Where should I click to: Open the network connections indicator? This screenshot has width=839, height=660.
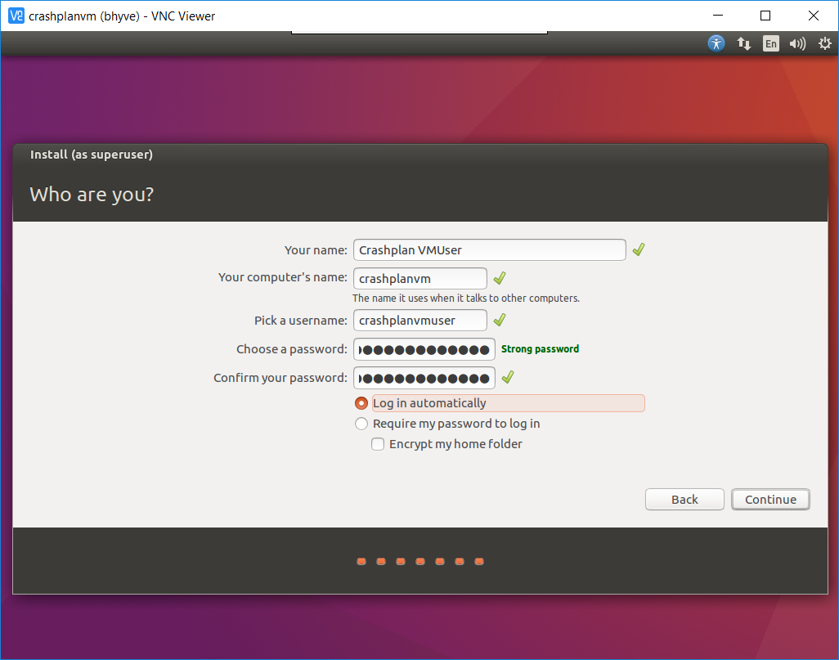744,43
